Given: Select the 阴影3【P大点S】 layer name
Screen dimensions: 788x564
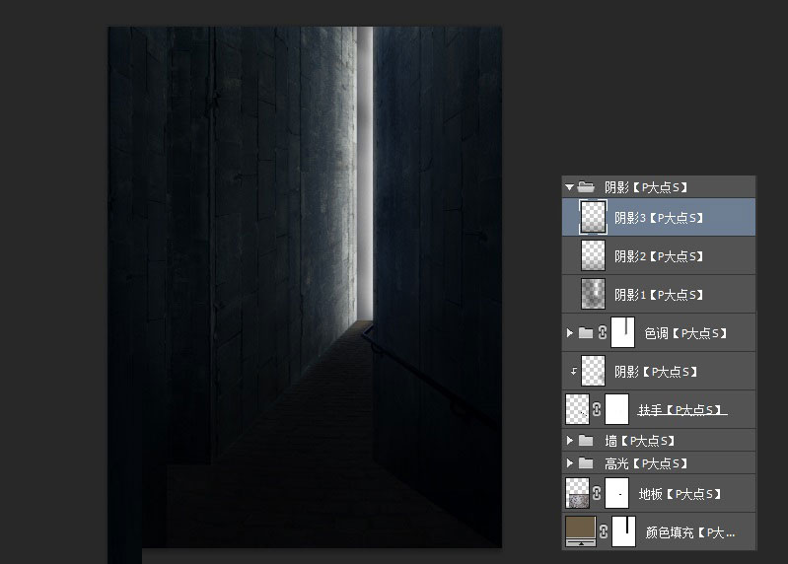Looking at the screenshot, I should pyautogui.click(x=659, y=218).
